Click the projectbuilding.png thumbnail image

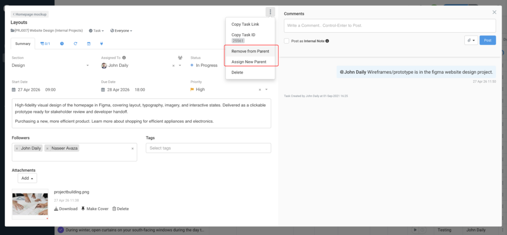click(x=30, y=204)
